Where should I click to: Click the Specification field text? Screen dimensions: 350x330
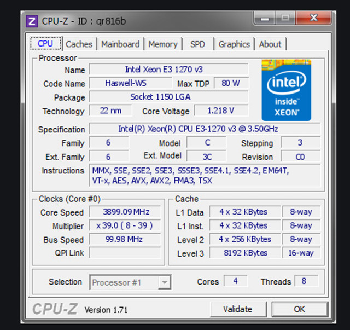pos(205,129)
